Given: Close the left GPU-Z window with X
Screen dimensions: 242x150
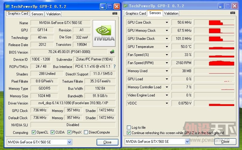Looking at the screenshot, I should click(x=117, y=7).
